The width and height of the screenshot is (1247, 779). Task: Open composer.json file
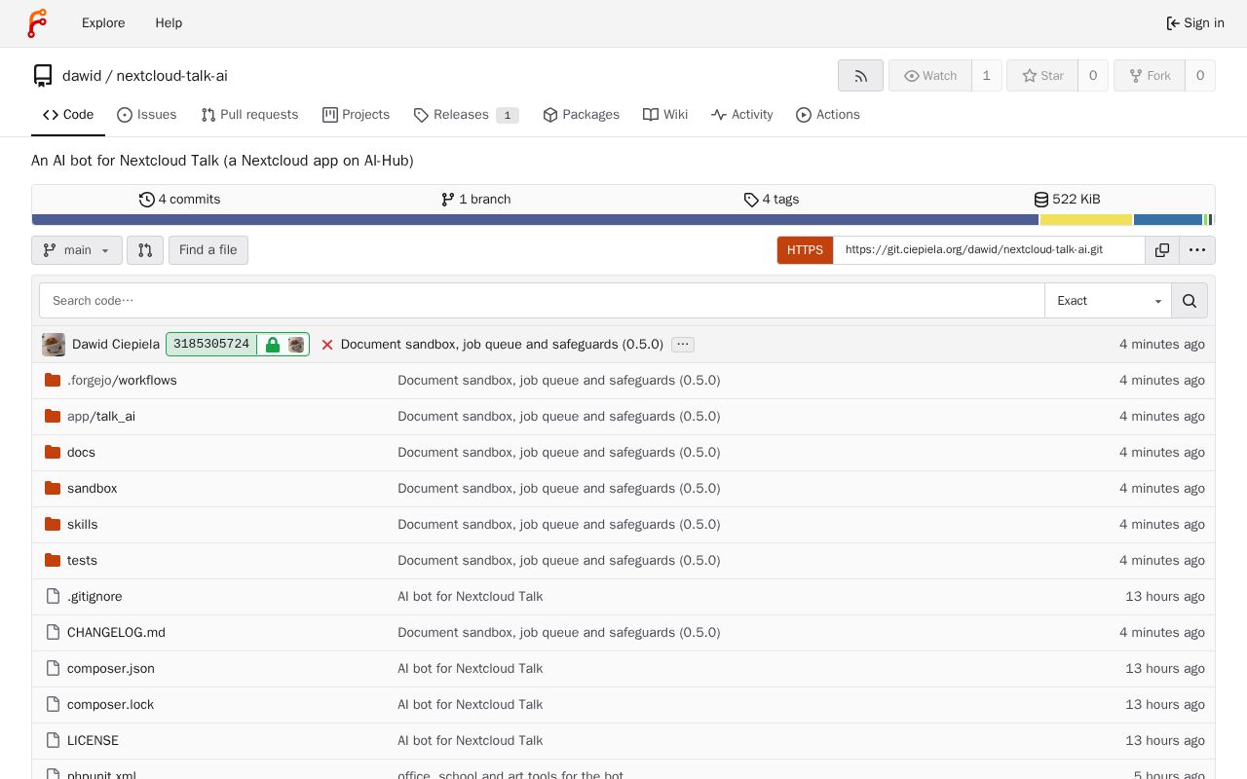click(110, 669)
